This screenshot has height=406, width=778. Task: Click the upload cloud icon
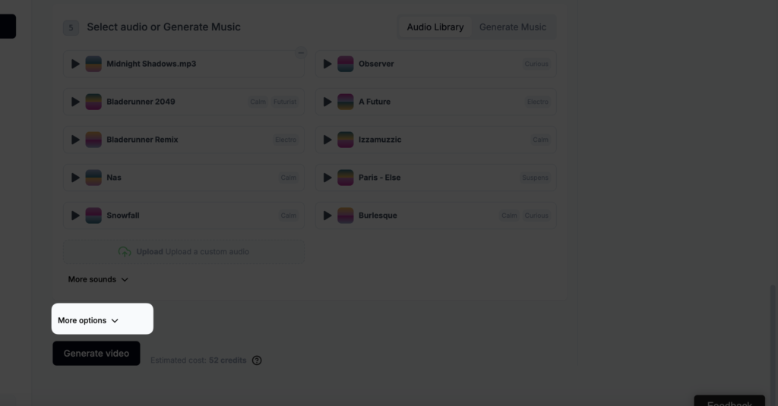pos(125,252)
